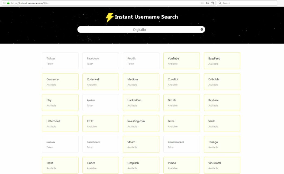Select the Tinder card
The width and height of the screenshot is (284, 174).
(101, 165)
